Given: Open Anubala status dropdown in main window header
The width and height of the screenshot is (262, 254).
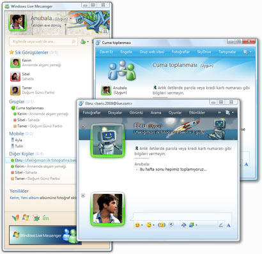Looking at the screenshot, I should coord(71,19).
